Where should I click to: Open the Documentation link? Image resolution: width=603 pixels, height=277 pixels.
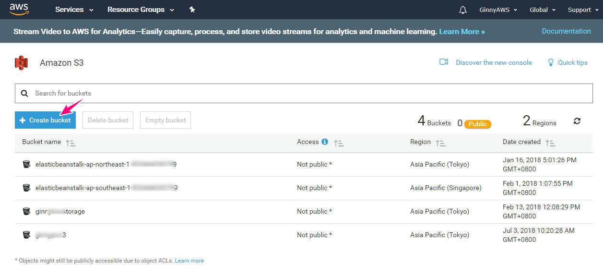coord(567,31)
